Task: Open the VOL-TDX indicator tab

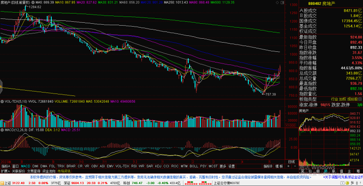Action: point(122,166)
